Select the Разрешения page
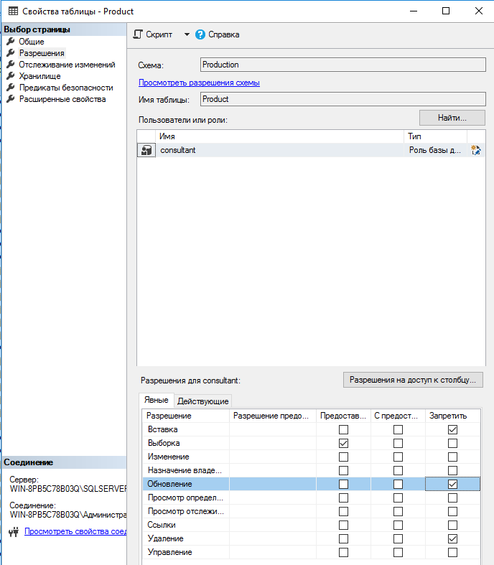Viewport: 494px width, 565px height. (42, 53)
